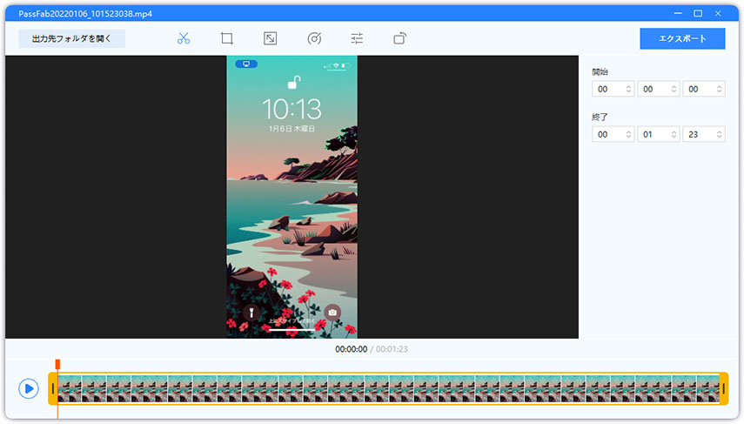Open the adjustment sliders tool icon
The height and width of the screenshot is (424, 744).
coord(357,38)
